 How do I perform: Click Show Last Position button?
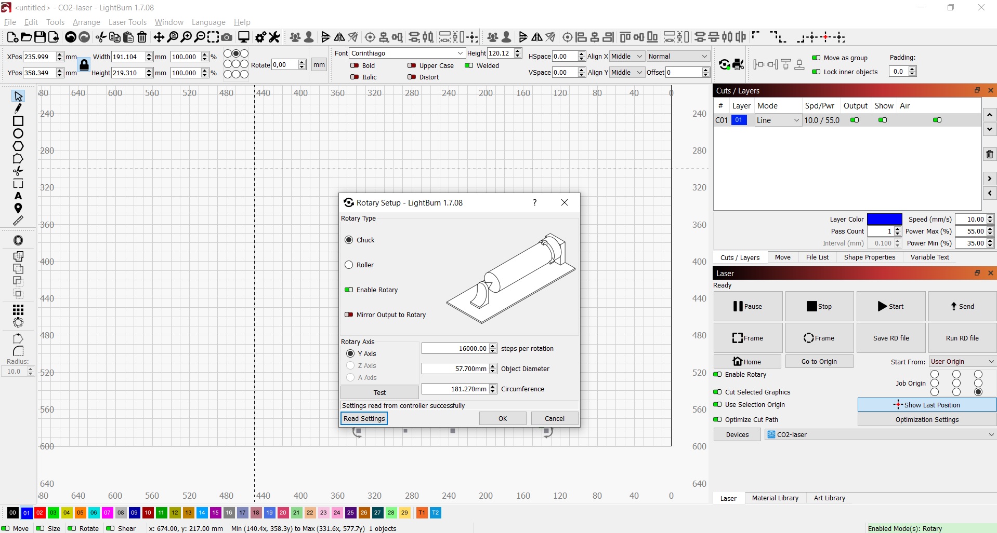(927, 405)
